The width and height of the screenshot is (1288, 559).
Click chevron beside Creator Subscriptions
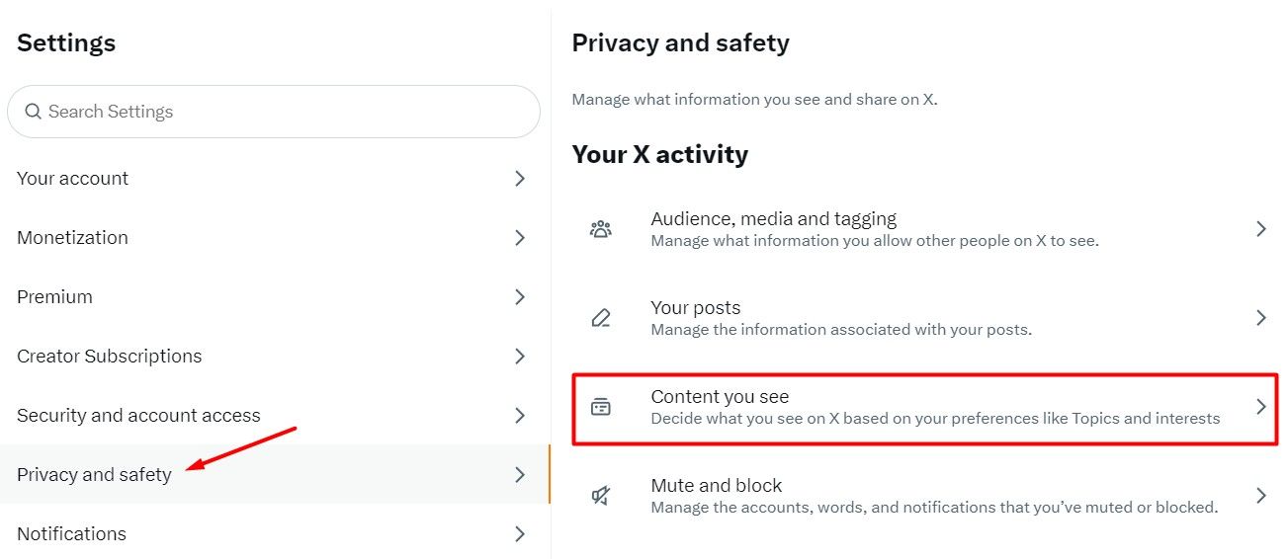click(520, 357)
